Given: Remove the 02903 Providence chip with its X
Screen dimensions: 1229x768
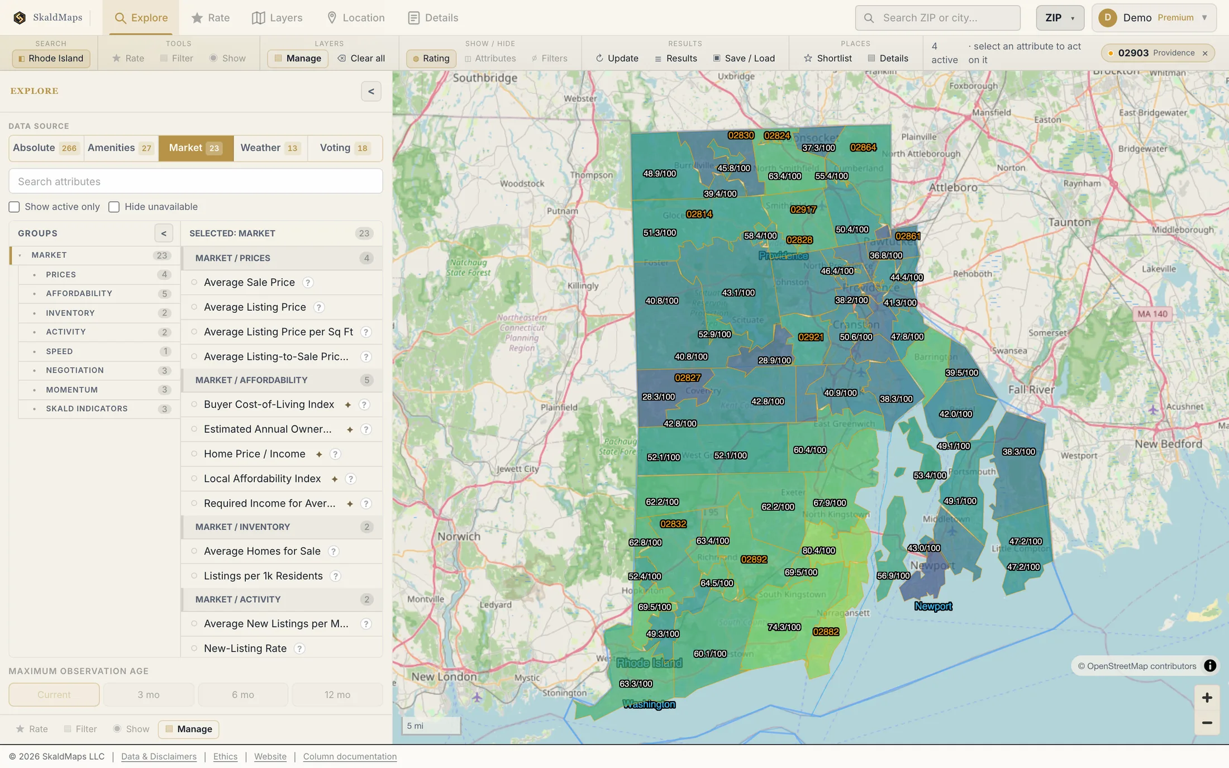Looking at the screenshot, I should pyautogui.click(x=1205, y=54).
